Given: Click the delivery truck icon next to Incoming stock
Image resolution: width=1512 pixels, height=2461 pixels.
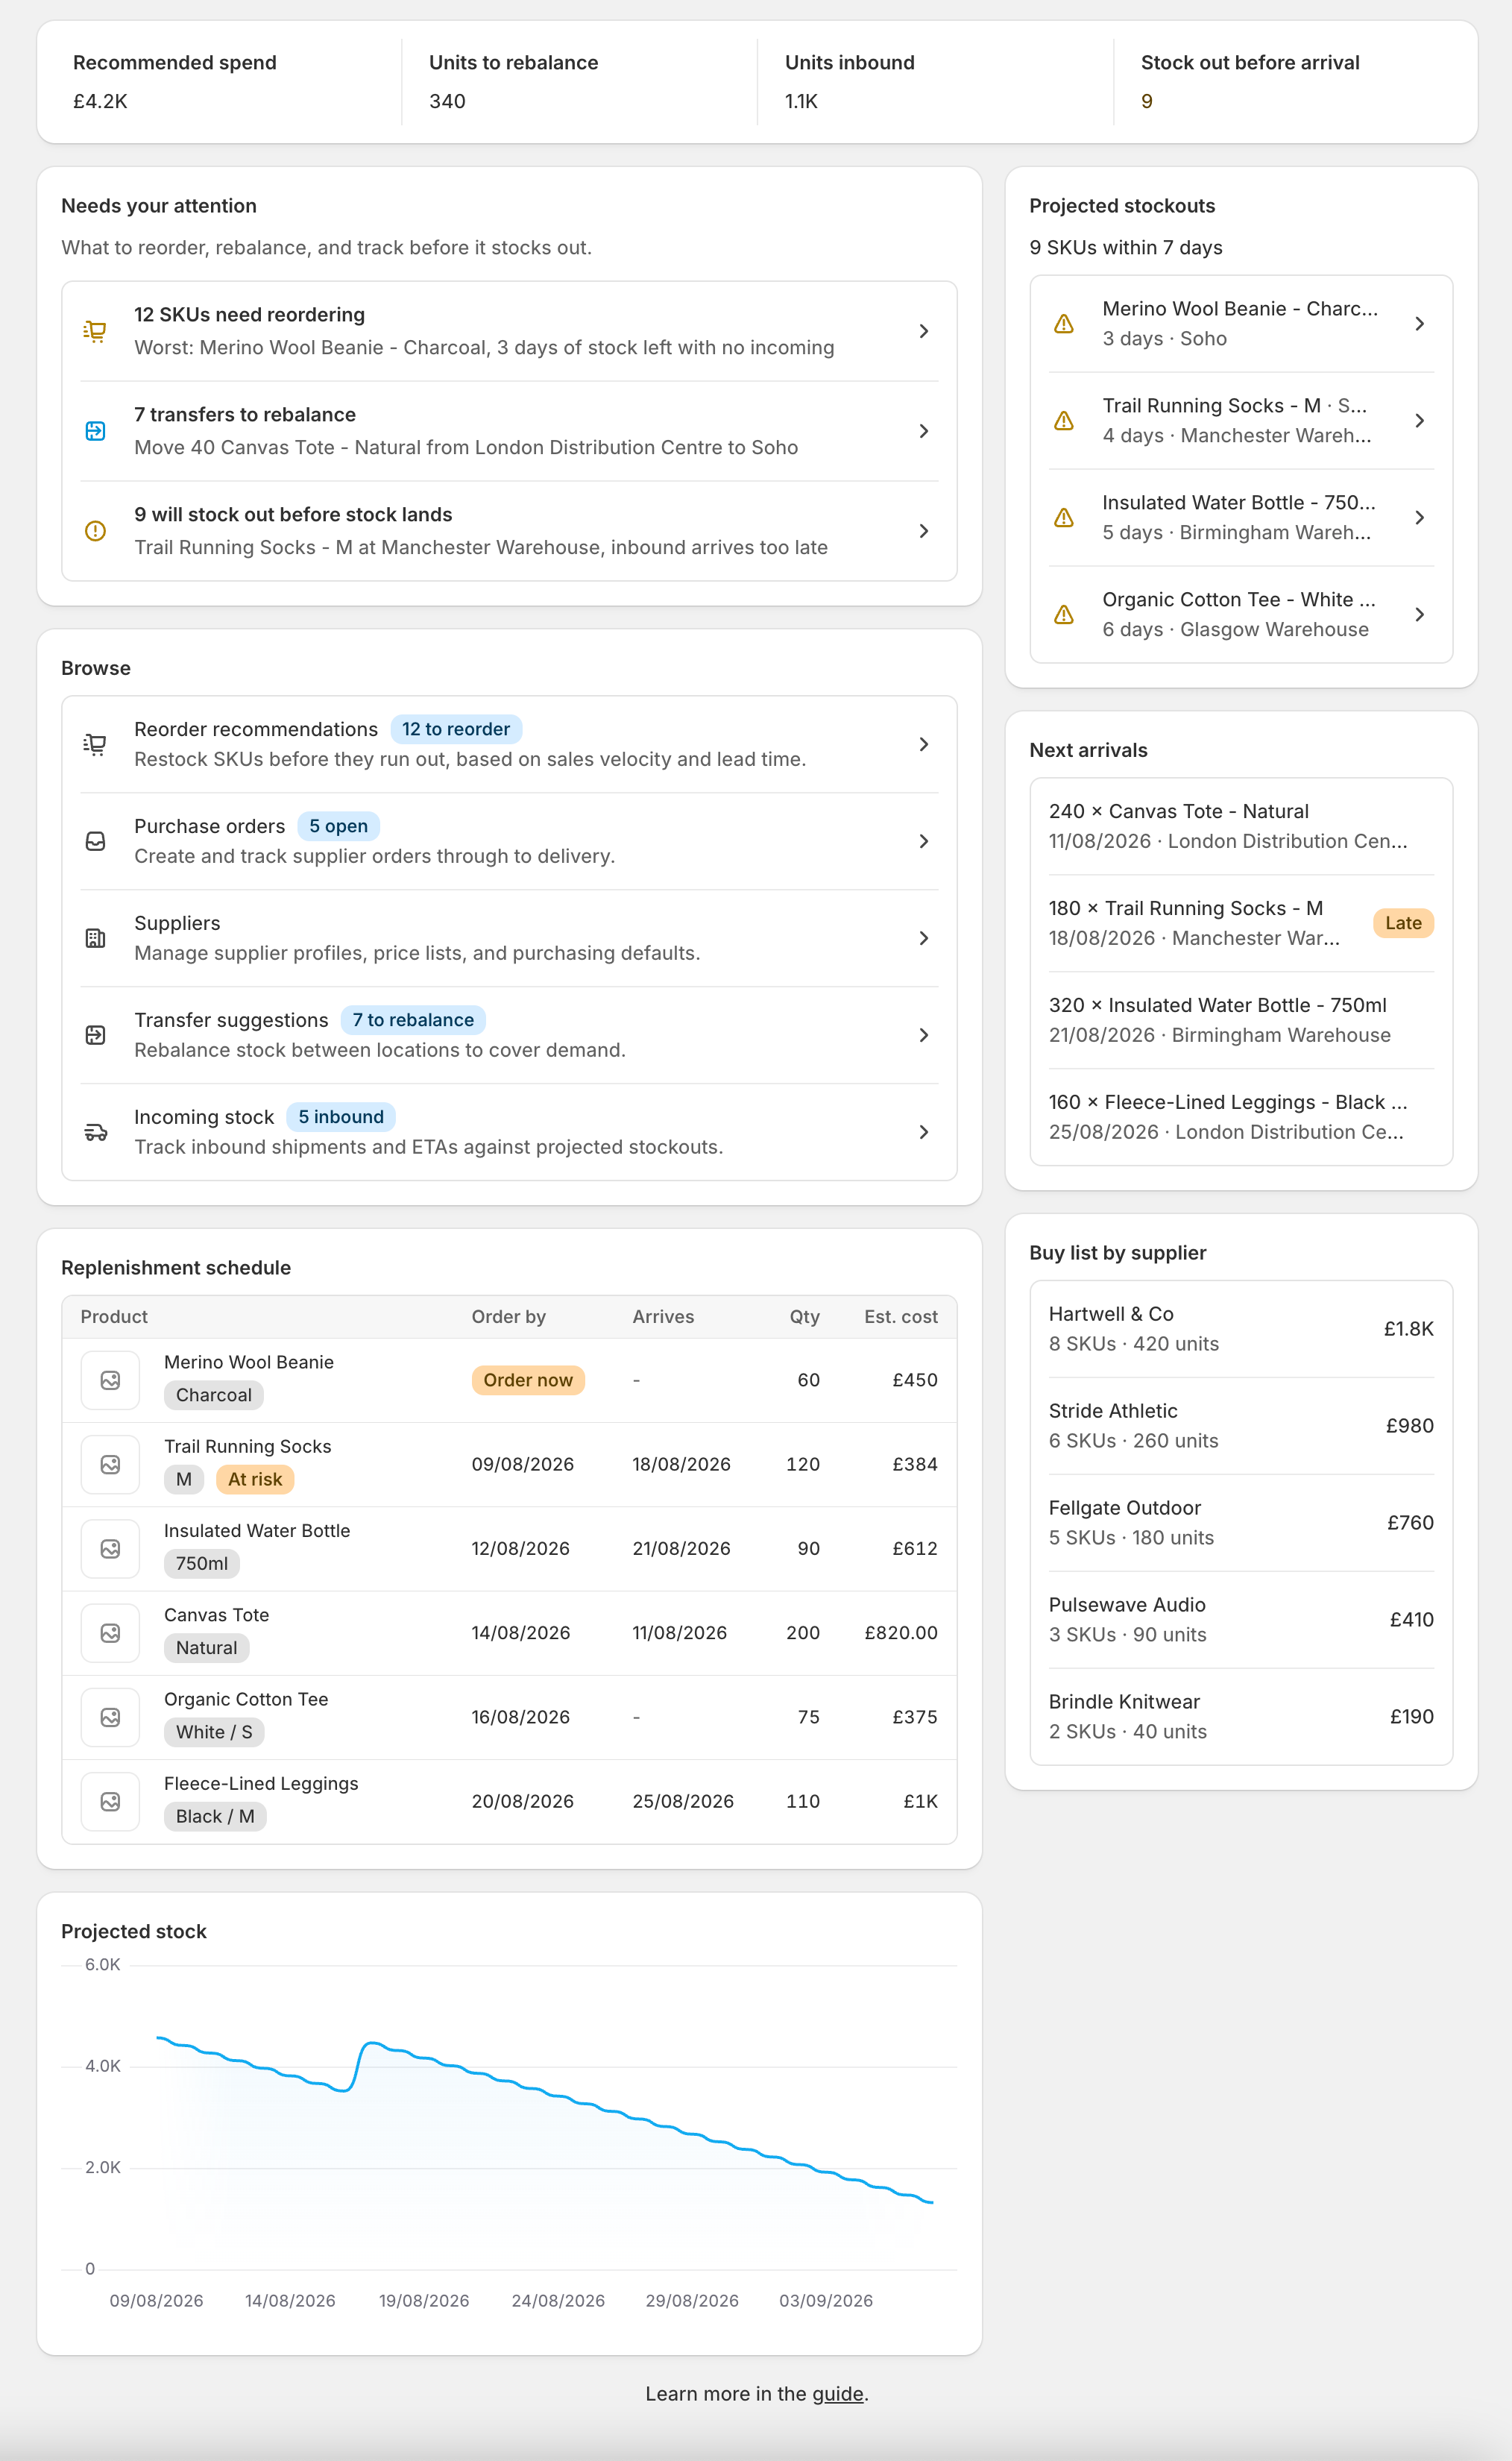Looking at the screenshot, I should tap(95, 1132).
